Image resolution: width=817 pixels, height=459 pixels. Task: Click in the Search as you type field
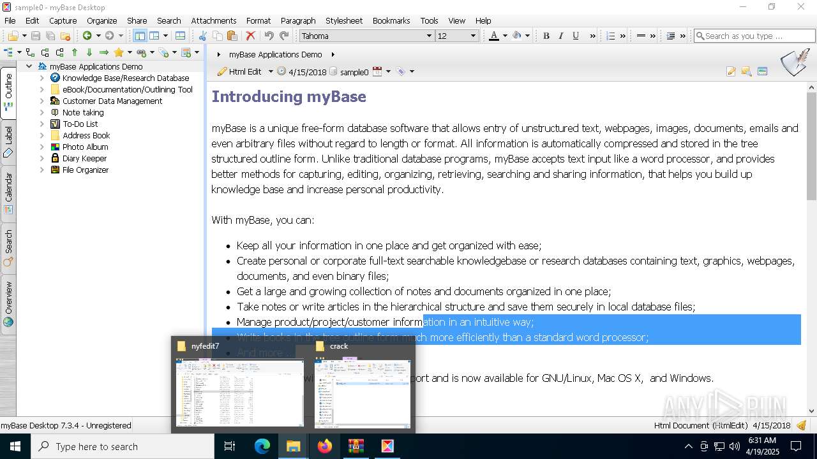pos(754,36)
